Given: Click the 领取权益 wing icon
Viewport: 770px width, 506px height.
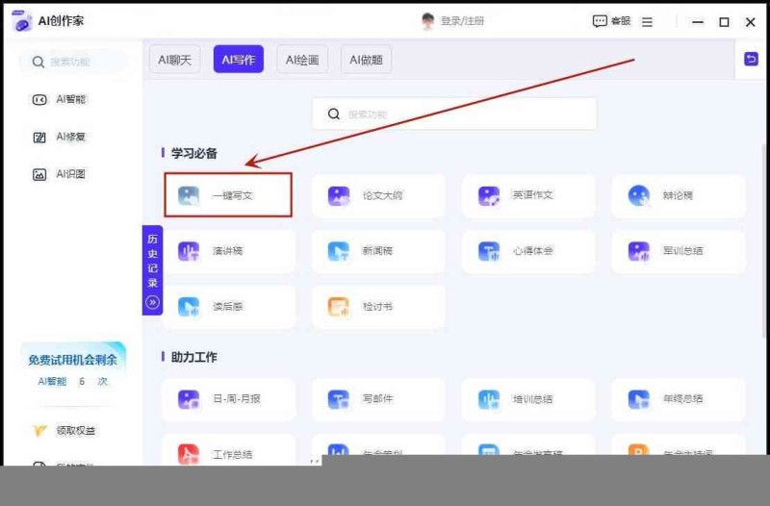Looking at the screenshot, I should [39, 431].
